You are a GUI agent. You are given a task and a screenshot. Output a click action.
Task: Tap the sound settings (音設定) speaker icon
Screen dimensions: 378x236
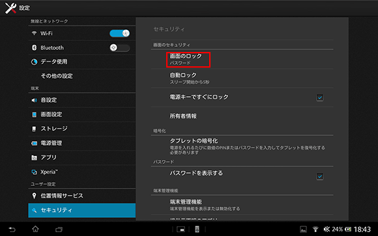coord(34,100)
